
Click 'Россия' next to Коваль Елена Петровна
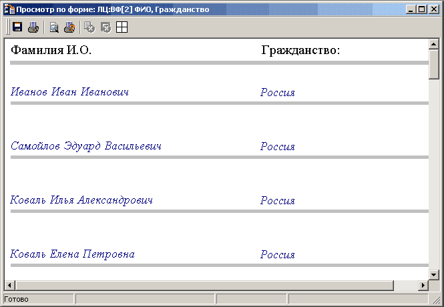[x=278, y=254]
